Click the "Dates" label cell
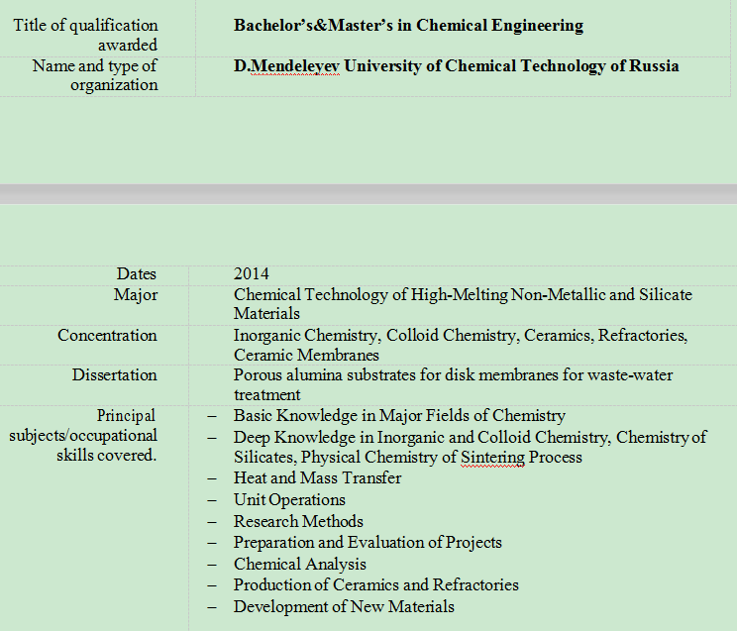The image size is (737, 631). click(137, 273)
